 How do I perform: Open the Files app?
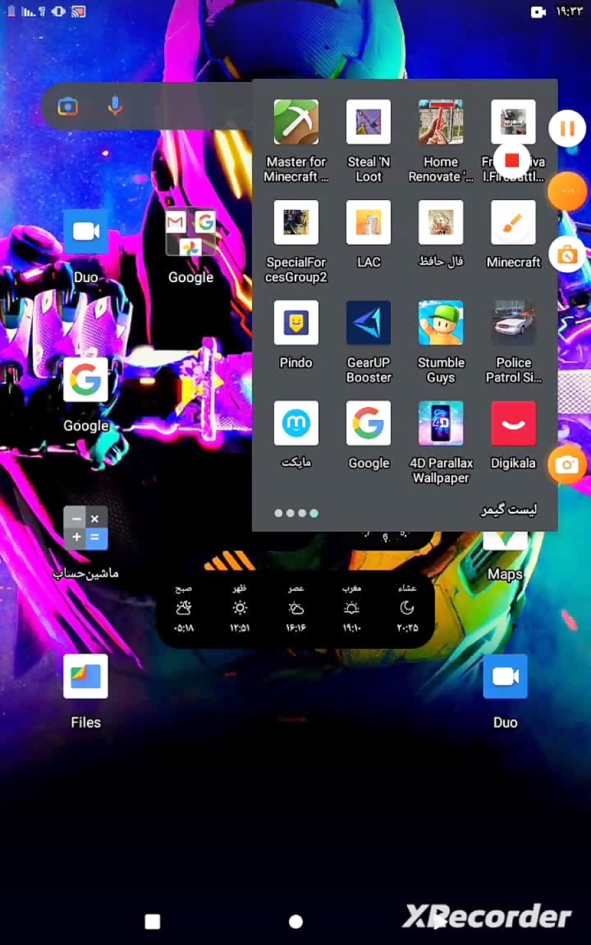[x=86, y=677]
